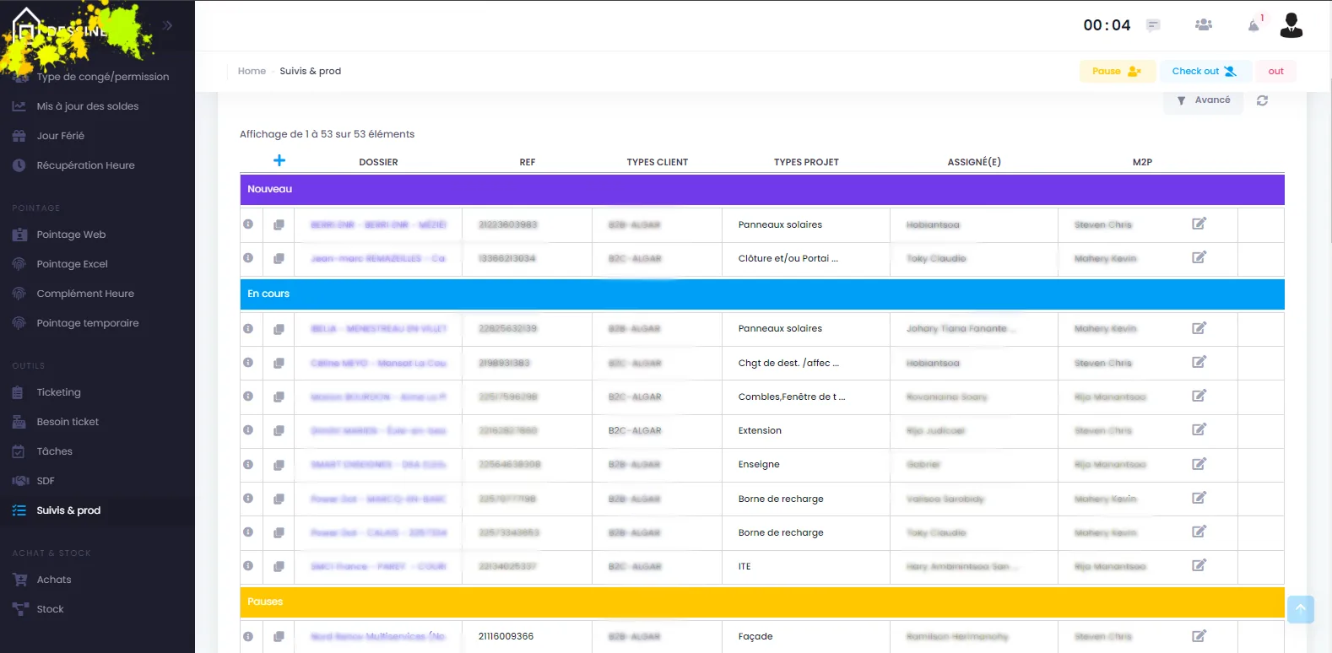Click the Pause button
Image resolution: width=1332 pixels, height=653 pixels.
point(1117,71)
